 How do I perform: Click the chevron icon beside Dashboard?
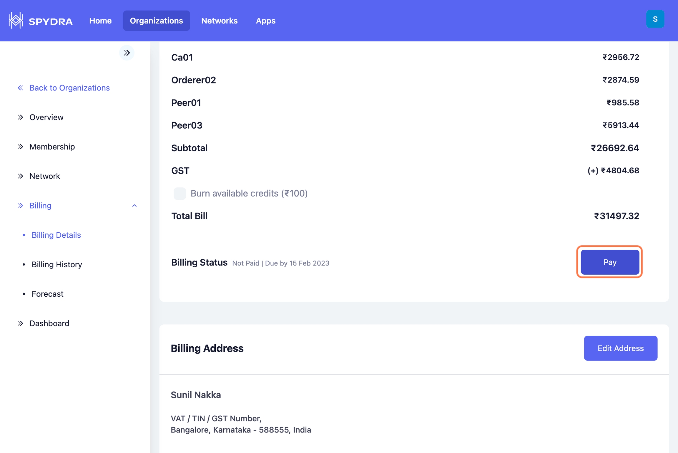tap(20, 323)
